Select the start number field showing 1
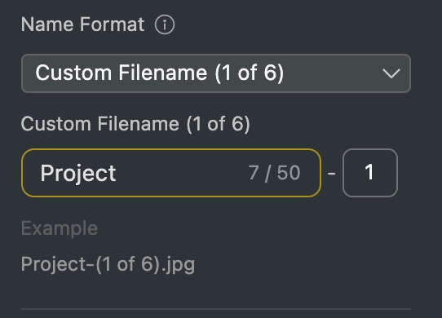Image resolution: width=442 pixels, height=318 pixels. (370, 173)
